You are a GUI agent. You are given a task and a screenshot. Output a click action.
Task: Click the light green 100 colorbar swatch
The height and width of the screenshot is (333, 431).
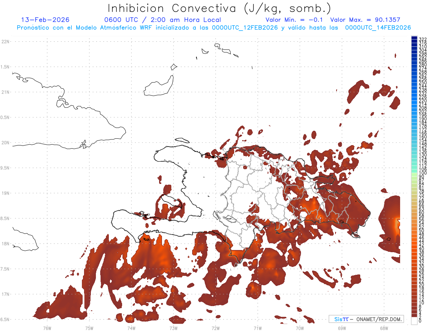tap(414, 175)
